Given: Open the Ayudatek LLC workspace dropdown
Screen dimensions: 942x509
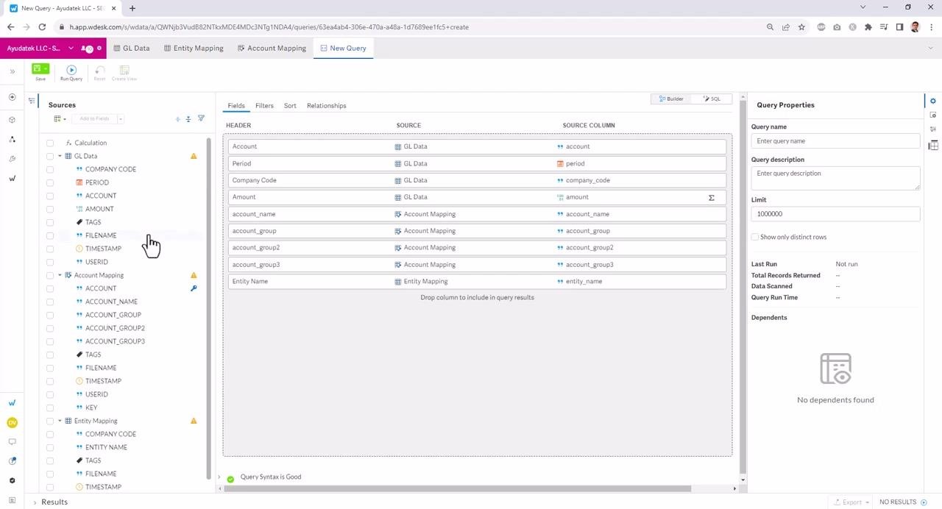Looking at the screenshot, I should tap(71, 48).
